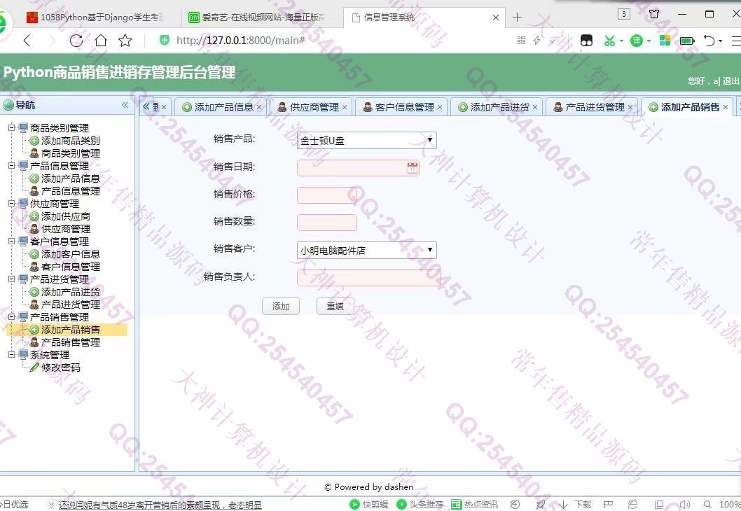Open the QR code icon in address bar

pos(521,41)
